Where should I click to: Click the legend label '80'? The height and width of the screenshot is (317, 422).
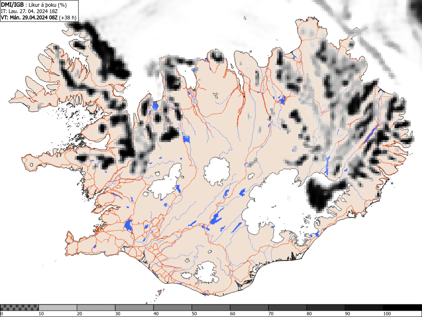tap(309, 314)
